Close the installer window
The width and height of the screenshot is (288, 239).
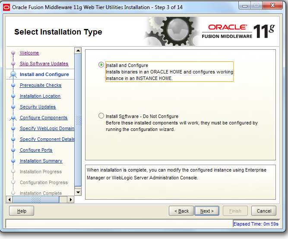[272, 6]
